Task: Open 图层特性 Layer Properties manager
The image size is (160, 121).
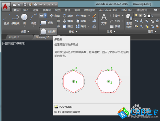Action: coord(129,21)
